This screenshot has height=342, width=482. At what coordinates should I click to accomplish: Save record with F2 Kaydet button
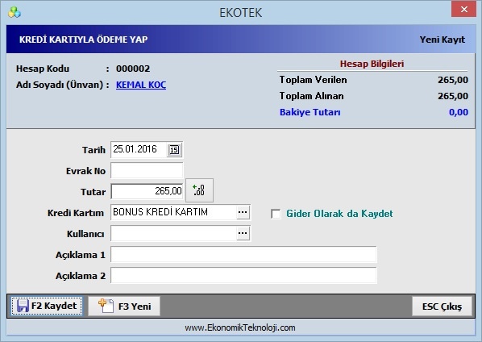[x=47, y=306]
